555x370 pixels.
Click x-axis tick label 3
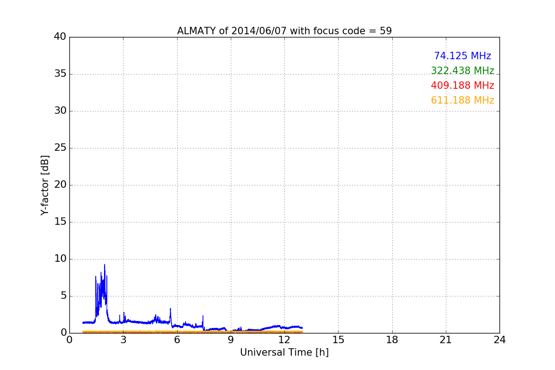(x=123, y=340)
